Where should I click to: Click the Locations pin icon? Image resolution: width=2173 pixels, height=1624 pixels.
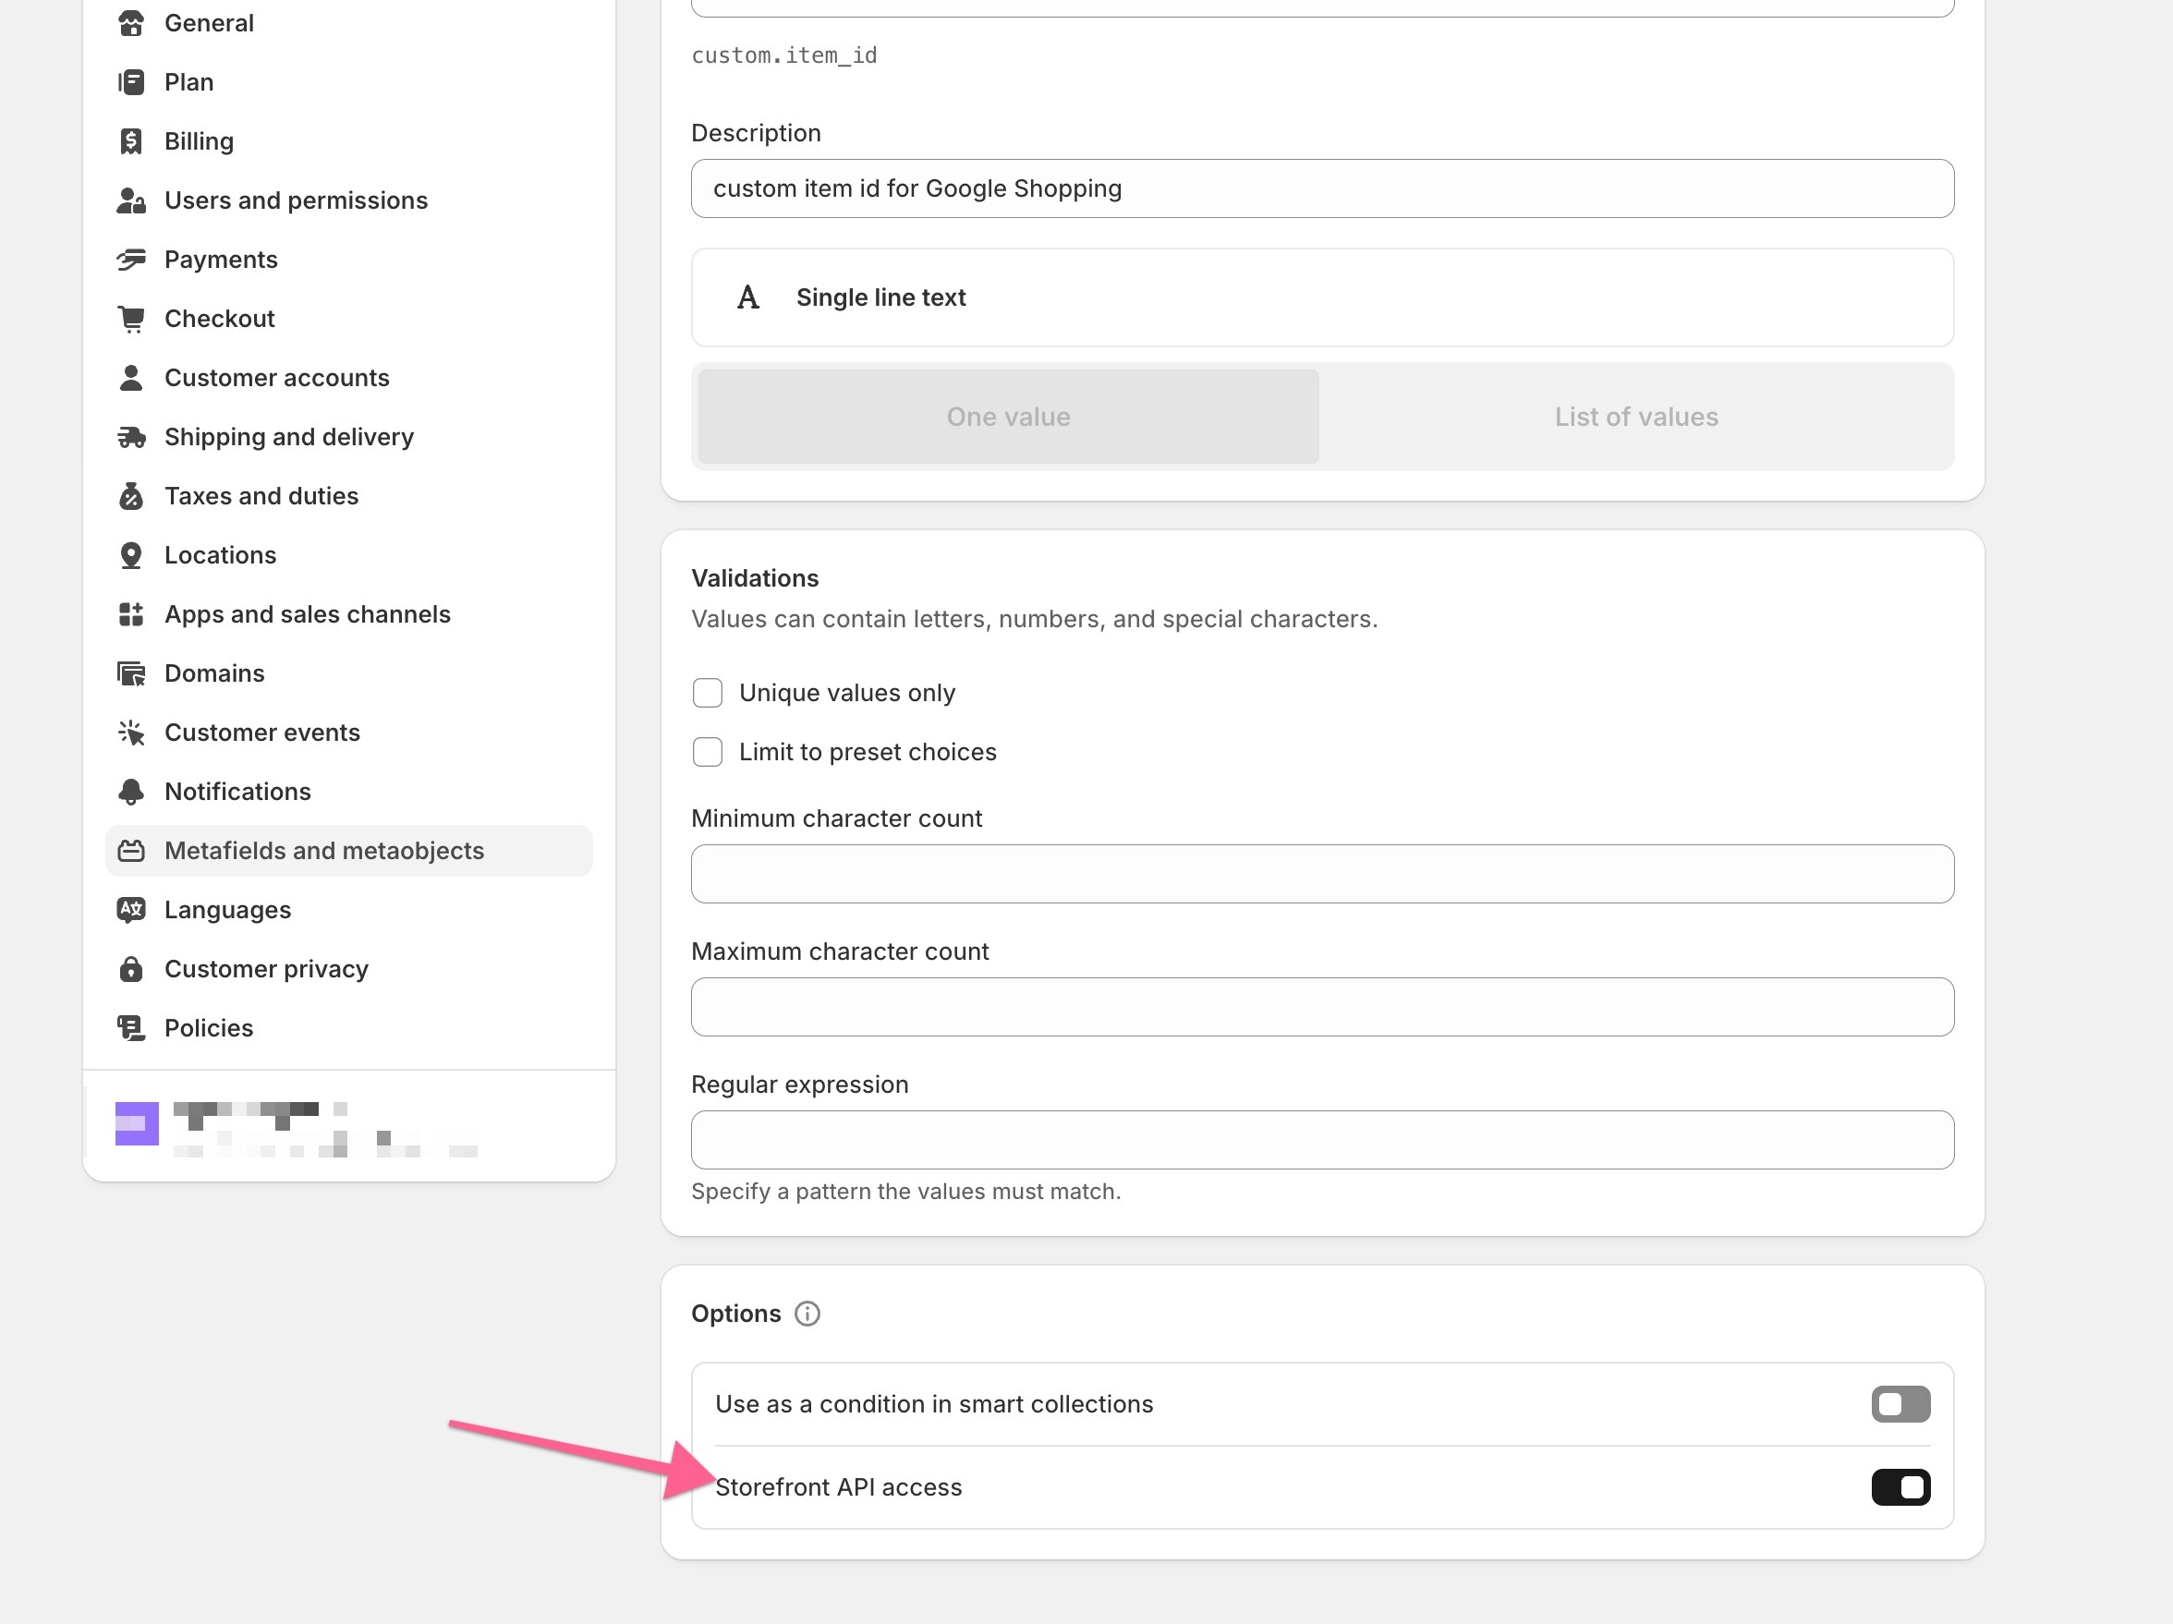130,555
